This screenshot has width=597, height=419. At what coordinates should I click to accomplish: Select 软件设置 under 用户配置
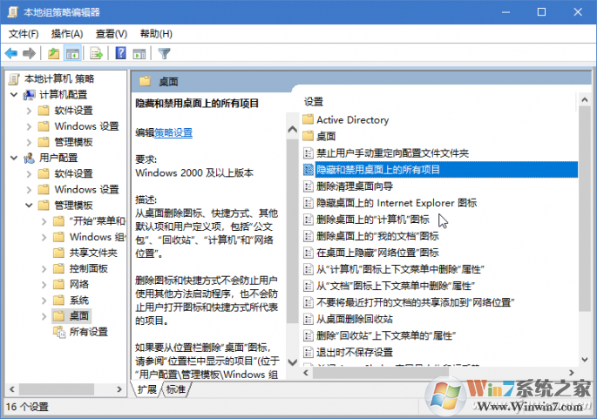(73, 174)
